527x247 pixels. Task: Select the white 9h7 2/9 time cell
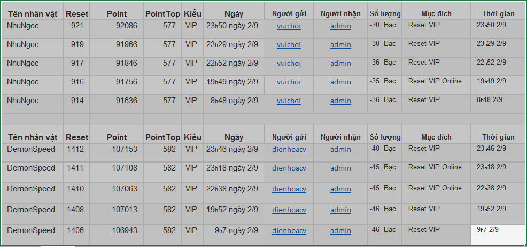pyautogui.click(x=498, y=235)
